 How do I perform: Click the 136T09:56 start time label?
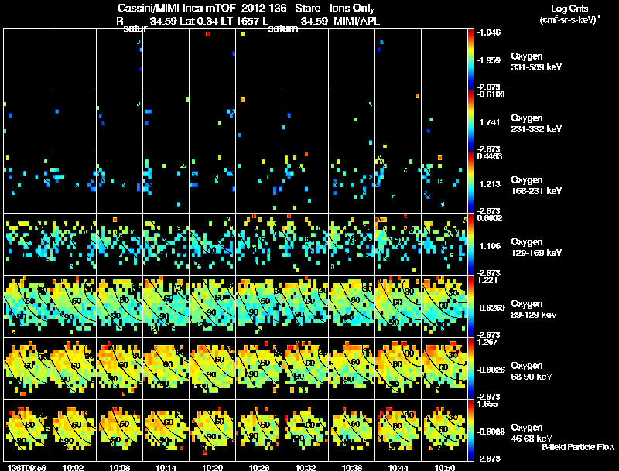[27, 467]
